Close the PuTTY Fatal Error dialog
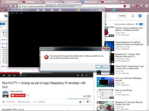The height and width of the screenshot is (111, 149). 106,48
